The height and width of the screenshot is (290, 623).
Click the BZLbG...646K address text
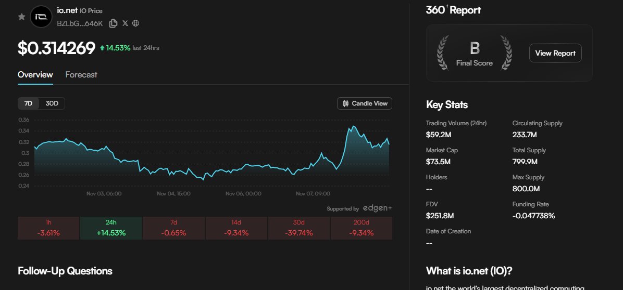pos(79,23)
